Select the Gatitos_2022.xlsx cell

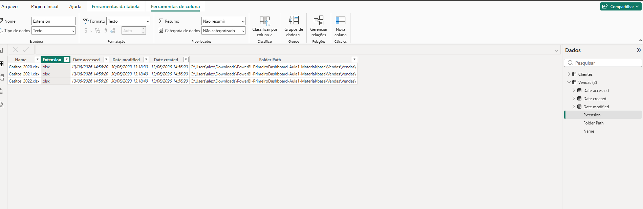click(x=24, y=81)
